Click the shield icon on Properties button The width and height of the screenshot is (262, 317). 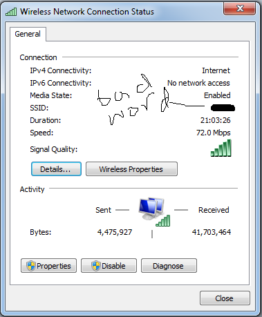point(30,266)
